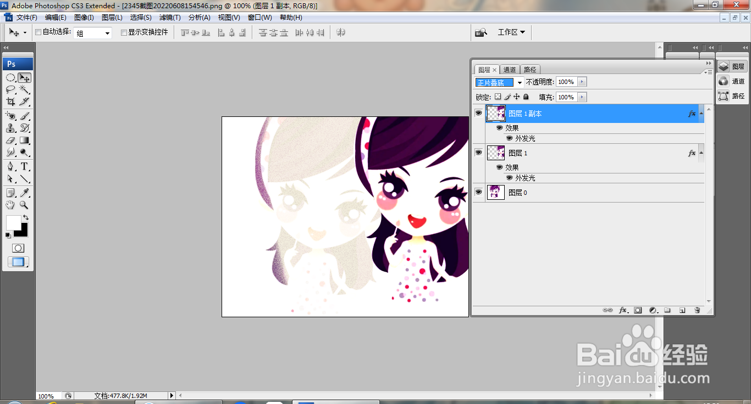Select the History Brush tool
Screen dimensions: 751x404
(x=24, y=128)
